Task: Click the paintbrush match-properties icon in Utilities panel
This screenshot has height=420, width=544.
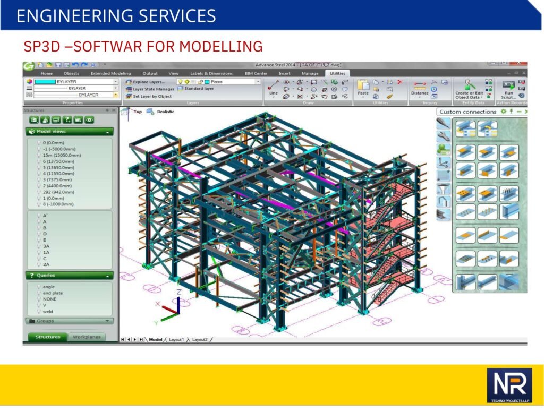Action: click(389, 97)
